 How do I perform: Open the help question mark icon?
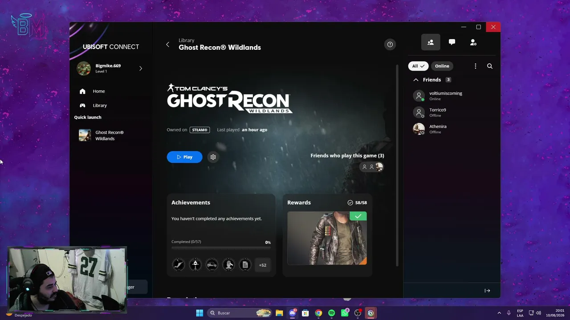390,44
